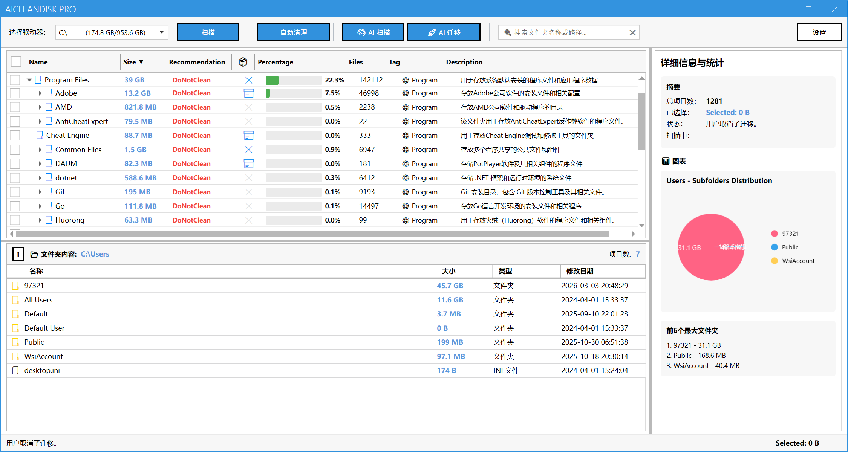
Task: Check the Adobe folder checkbox
Action: 15,93
